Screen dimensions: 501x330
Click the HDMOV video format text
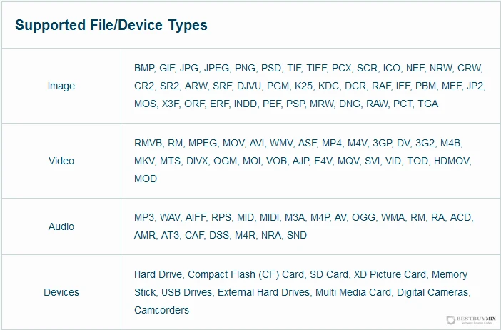click(x=452, y=161)
